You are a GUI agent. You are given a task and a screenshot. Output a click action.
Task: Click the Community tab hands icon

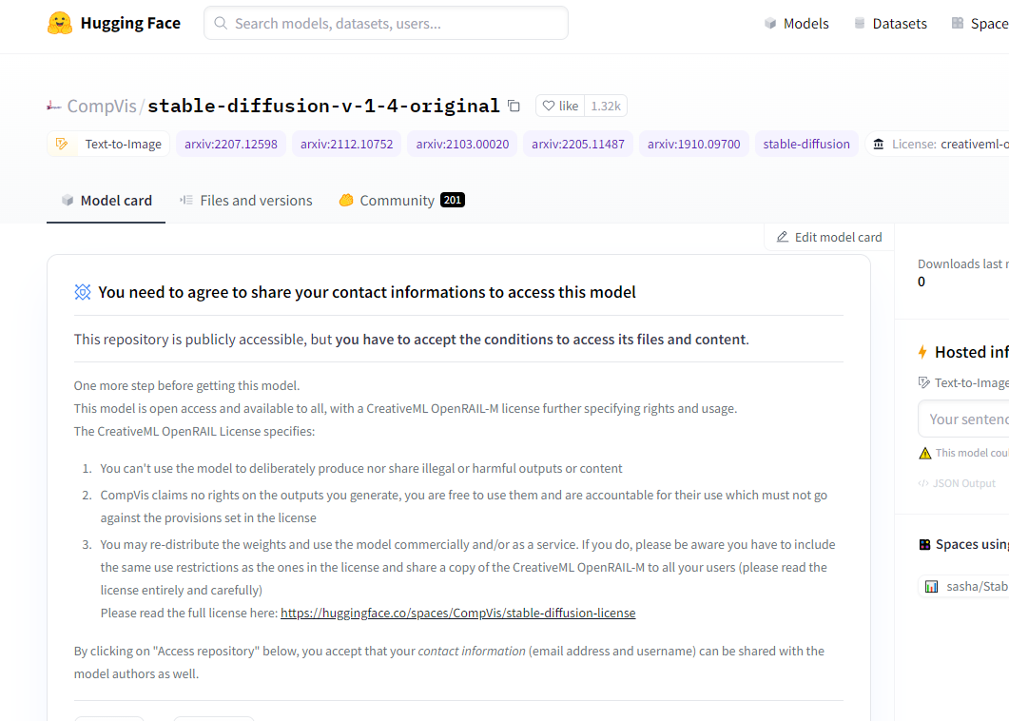click(x=346, y=200)
